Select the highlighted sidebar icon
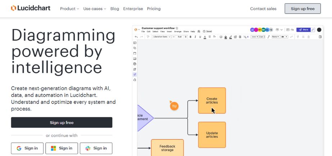Viewport: 332px width, 156px height. (135, 75)
